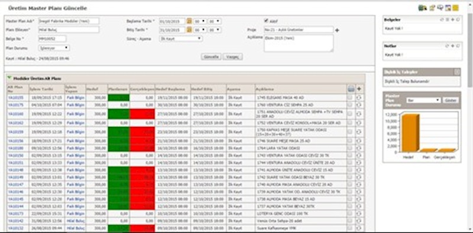Image resolution: width=473 pixels, height=233 pixels.
Task: Click the calendar icon in the top-right toolbar
Action: [x=448, y=8]
